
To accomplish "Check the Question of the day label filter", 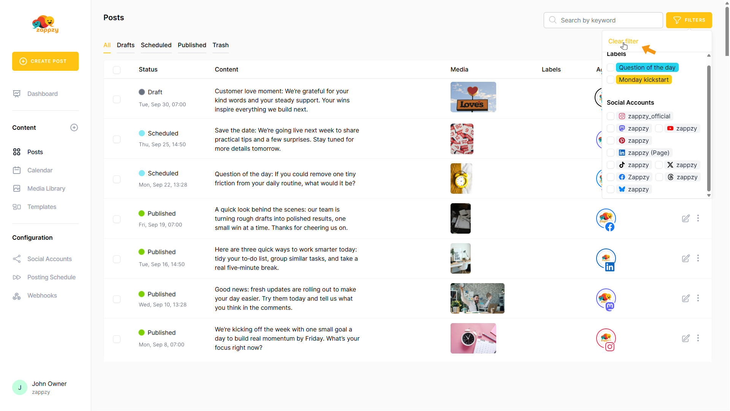I will click(611, 67).
